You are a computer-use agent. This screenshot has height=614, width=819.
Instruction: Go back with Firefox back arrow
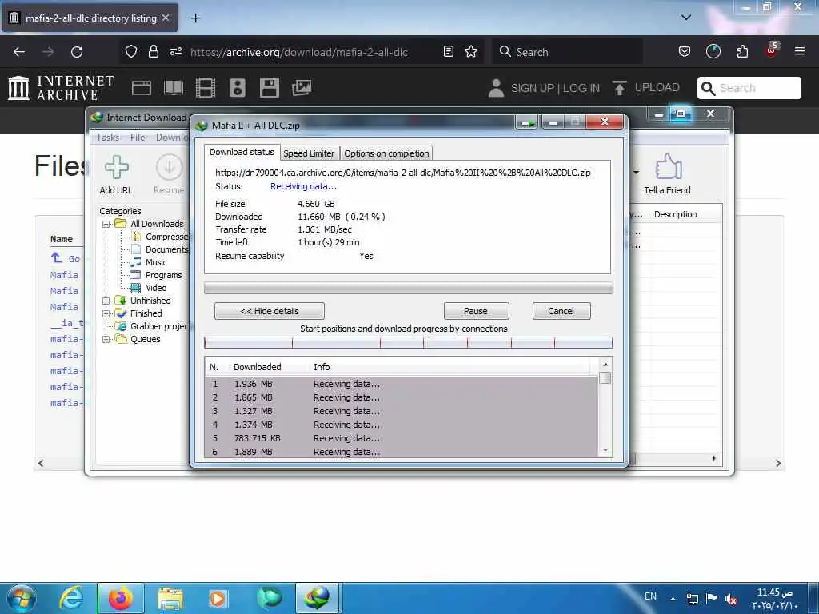pos(19,52)
